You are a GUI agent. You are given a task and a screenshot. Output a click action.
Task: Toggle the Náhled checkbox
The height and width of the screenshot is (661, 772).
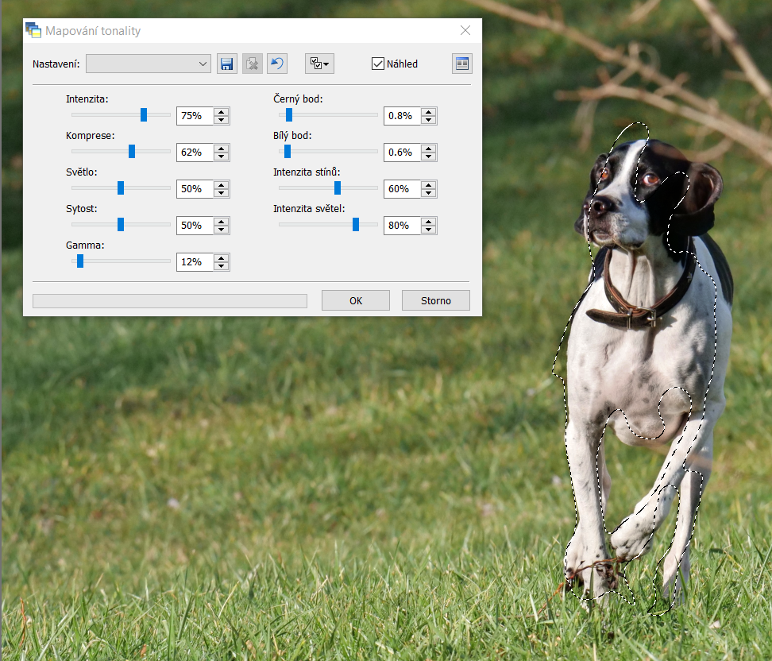(x=377, y=64)
